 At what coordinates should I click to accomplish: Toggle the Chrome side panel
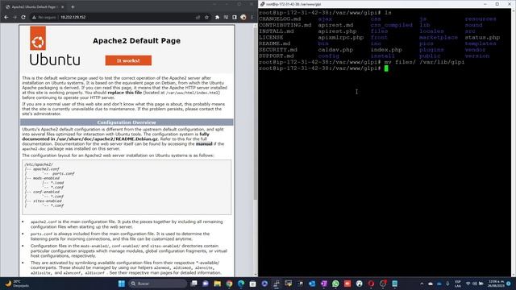coord(235,17)
